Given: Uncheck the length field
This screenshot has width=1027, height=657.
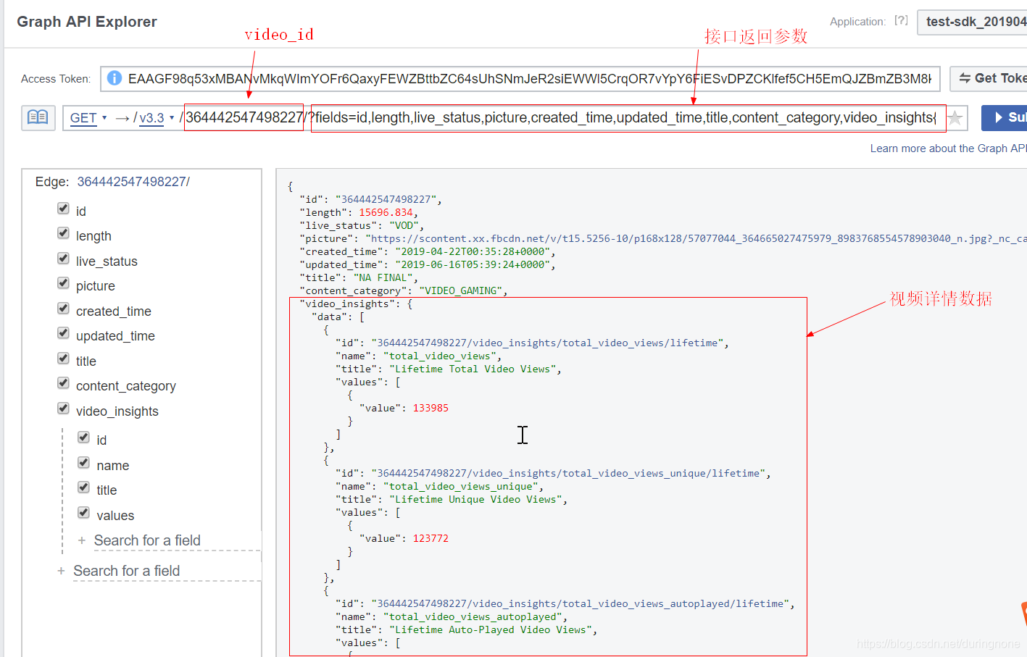Looking at the screenshot, I should [63, 233].
